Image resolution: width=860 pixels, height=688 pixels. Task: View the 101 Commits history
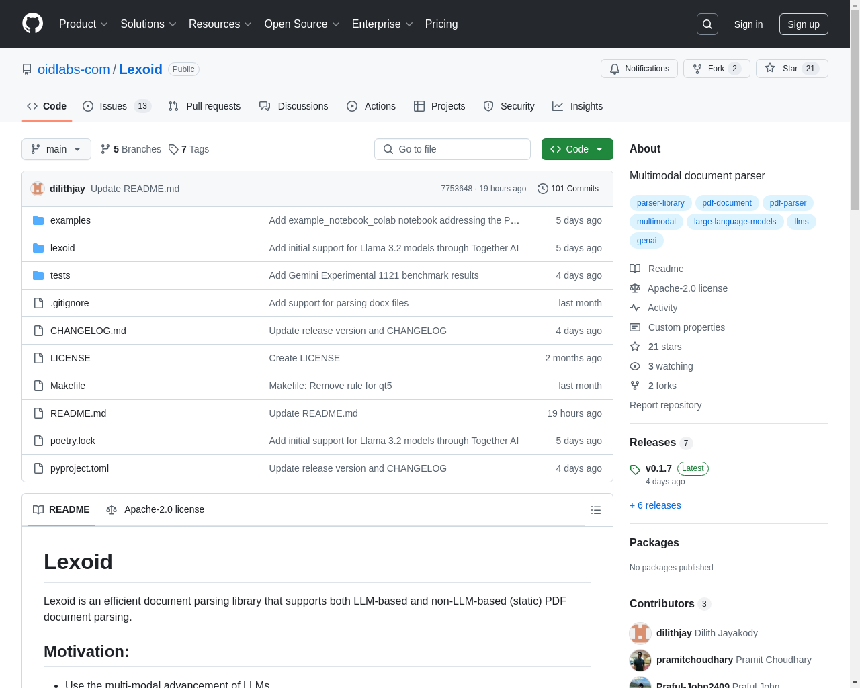pyautogui.click(x=568, y=189)
